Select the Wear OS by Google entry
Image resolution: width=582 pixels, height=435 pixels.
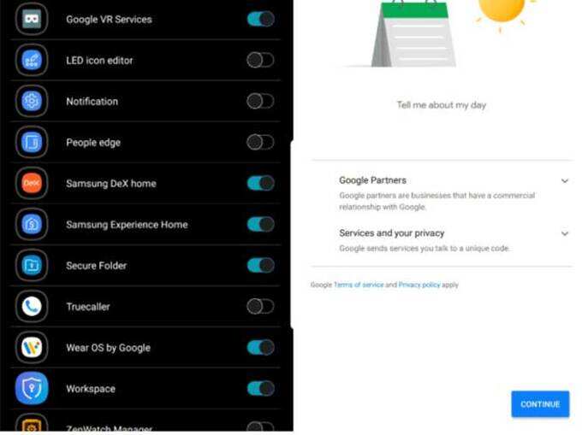145,348
